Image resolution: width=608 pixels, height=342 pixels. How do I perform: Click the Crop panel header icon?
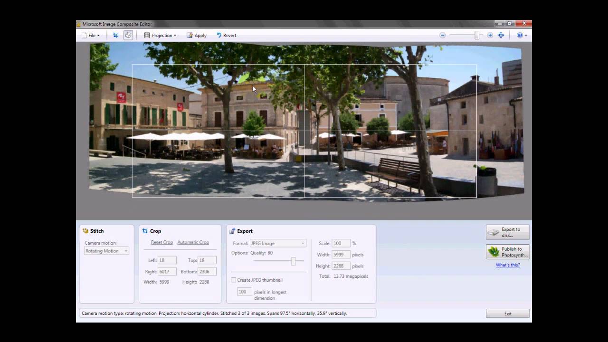pos(145,231)
